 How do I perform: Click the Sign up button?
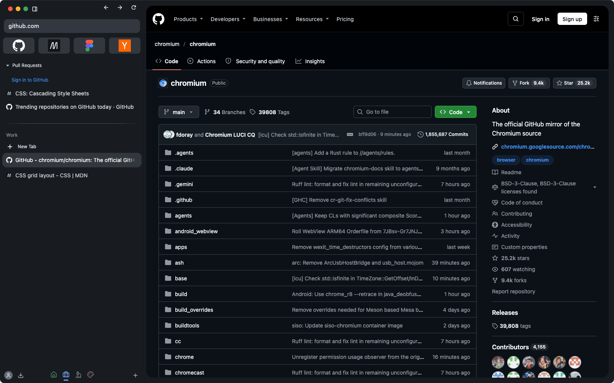tap(572, 19)
